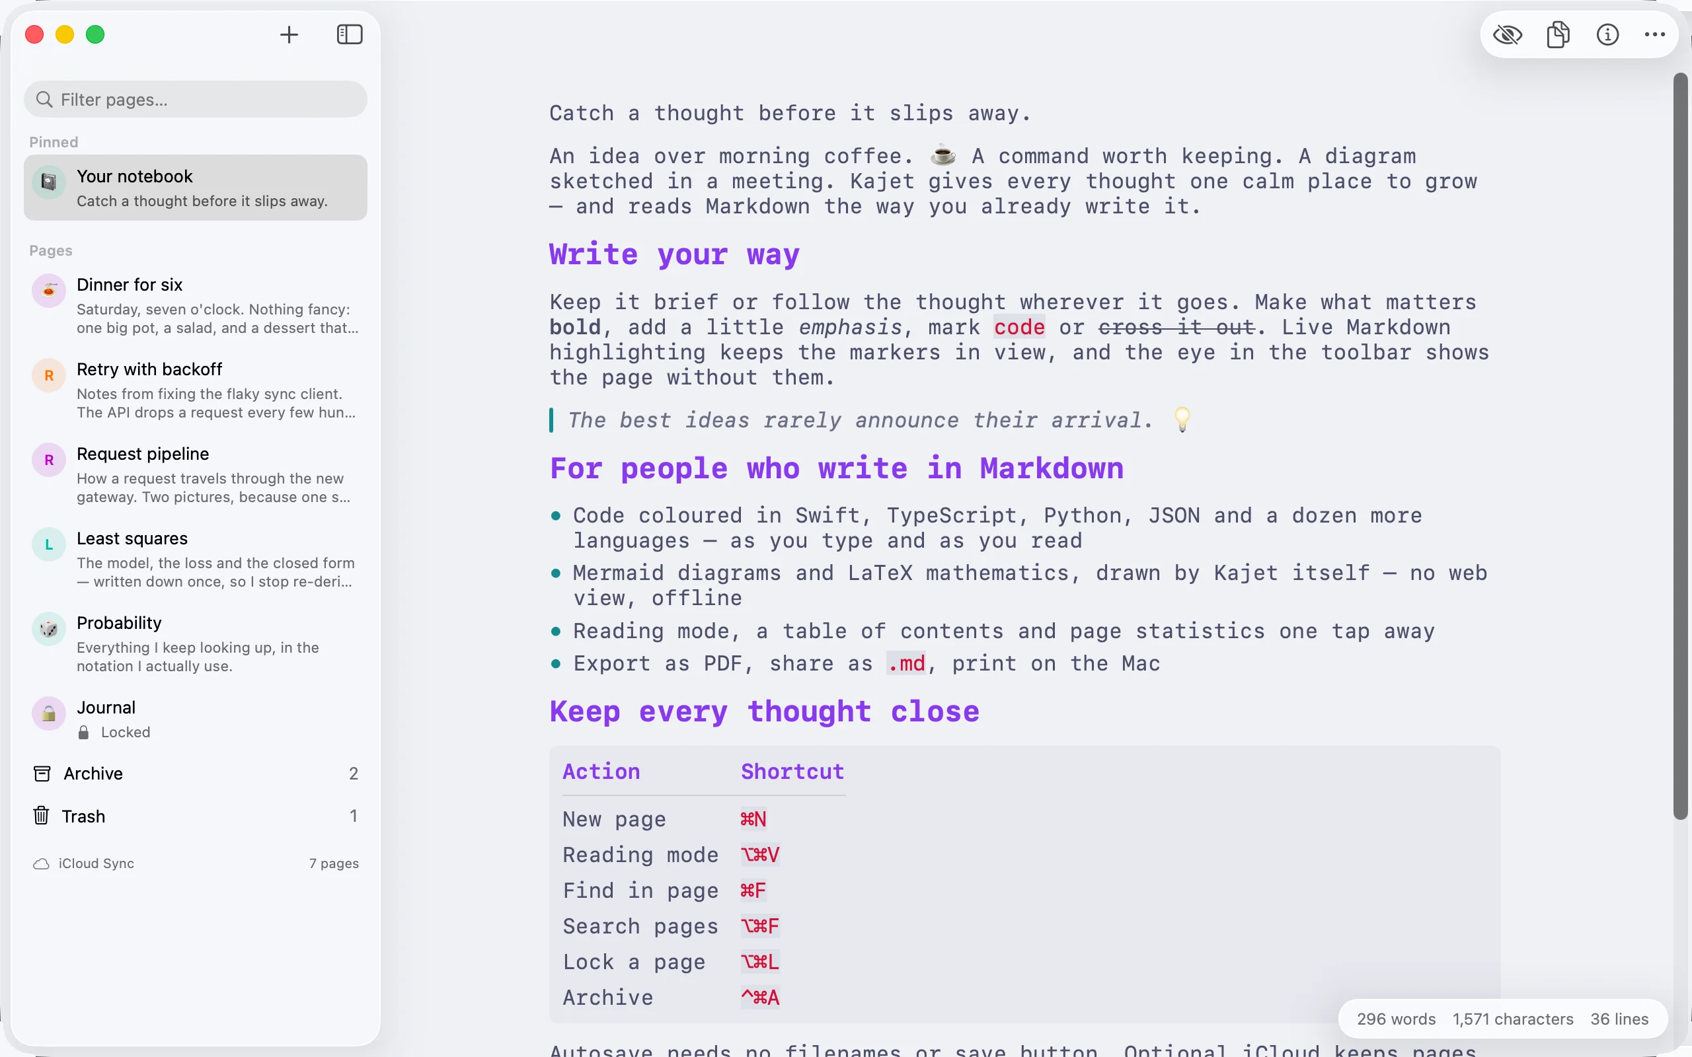Click the coffee cup emoji in the text
The width and height of the screenshot is (1692, 1057).
[x=942, y=155]
